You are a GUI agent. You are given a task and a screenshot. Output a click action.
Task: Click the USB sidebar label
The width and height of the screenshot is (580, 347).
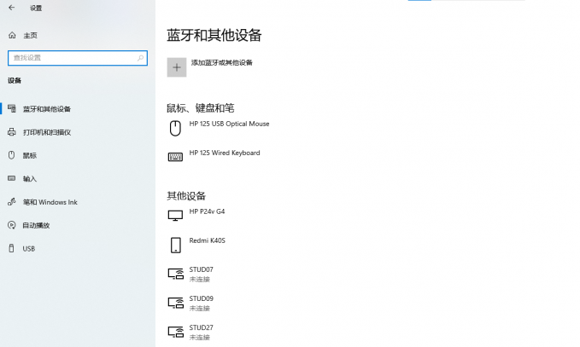(x=29, y=249)
